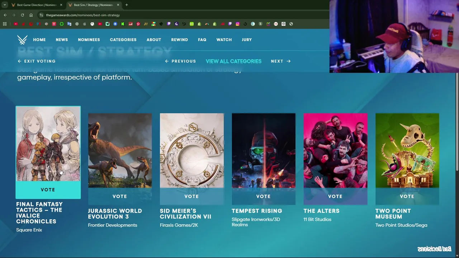Open the tab search chevron dropdown
This screenshot has width=459, height=258.
tap(4, 5)
